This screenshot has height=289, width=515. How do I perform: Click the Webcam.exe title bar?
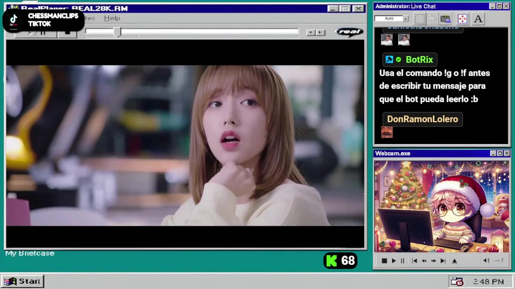(x=441, y=153)
